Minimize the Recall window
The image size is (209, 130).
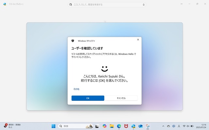point(189,4)
